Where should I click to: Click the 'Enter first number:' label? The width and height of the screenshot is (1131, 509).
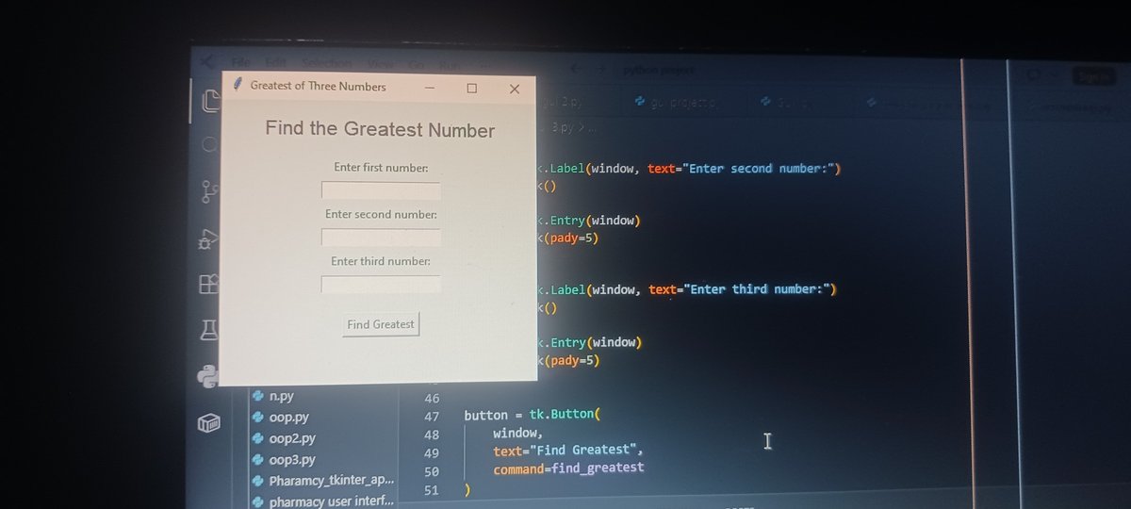381,168
